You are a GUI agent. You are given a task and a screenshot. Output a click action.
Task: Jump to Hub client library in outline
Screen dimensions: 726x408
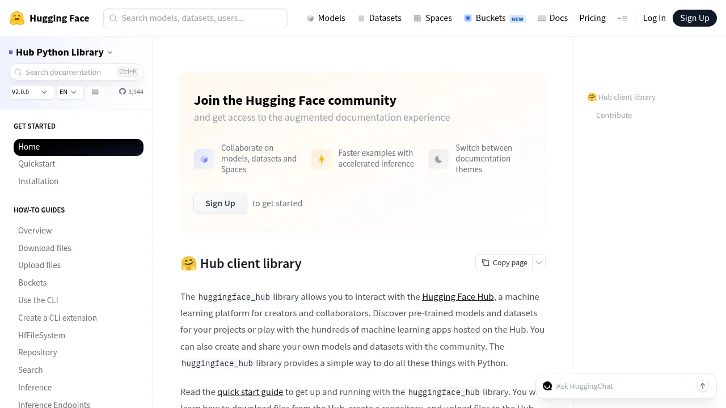click(x=621, y=97)
